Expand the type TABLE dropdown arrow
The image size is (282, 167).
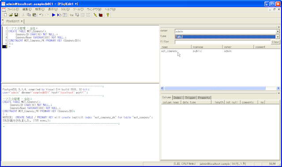(x=278, y=37)
